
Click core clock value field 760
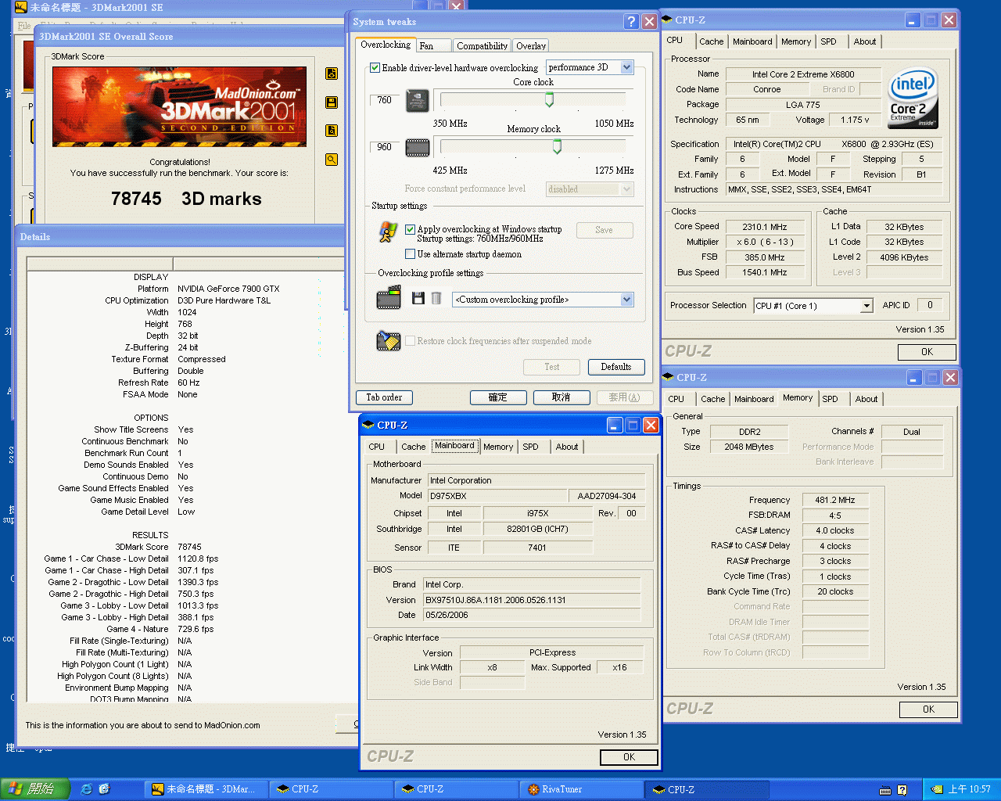[385, 100]
